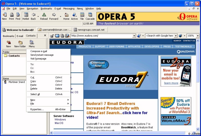
Task: Click the blue window icon beside the padlock
Action: click(x=57, y=36)
